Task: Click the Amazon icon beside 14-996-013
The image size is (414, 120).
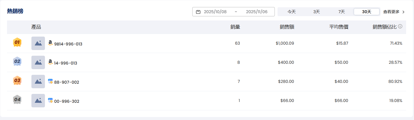Action: point(50,62)
